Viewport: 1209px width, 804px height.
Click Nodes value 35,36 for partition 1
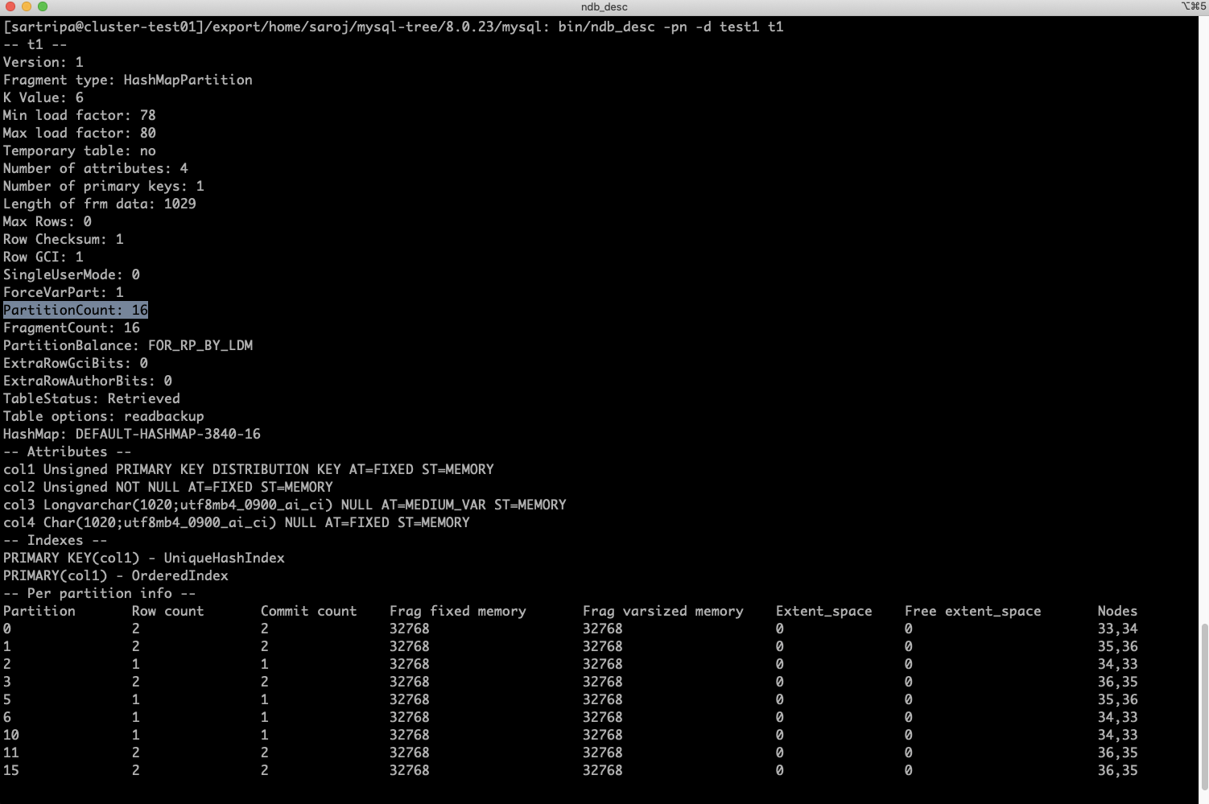tap(1118, 646)
